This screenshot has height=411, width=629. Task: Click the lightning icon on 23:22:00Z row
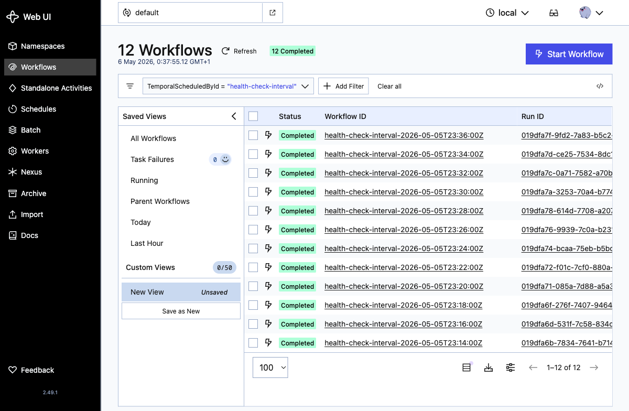(268, 267)
